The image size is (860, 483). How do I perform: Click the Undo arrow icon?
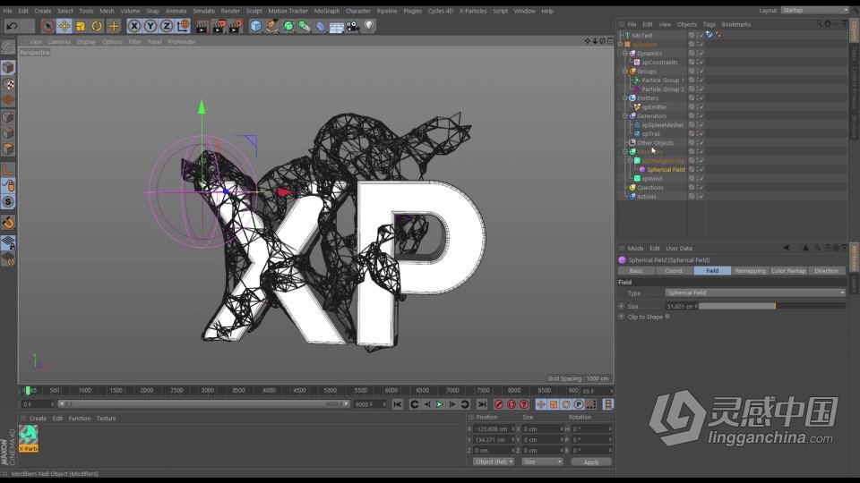coord(12,26)
